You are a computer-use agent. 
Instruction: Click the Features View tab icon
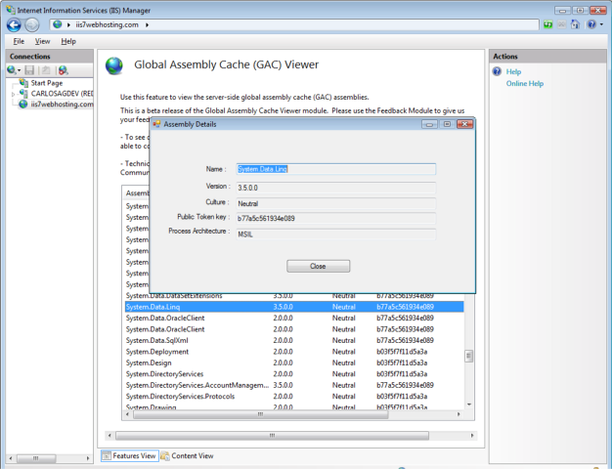(x=107, y=455)
